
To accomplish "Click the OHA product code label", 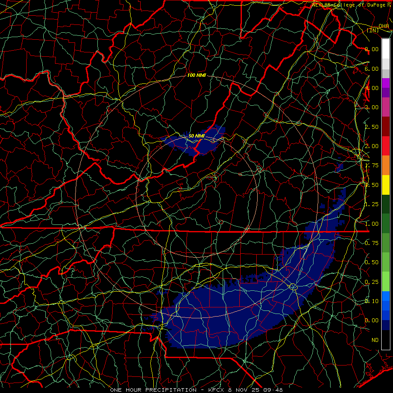I will click(384, 26).
